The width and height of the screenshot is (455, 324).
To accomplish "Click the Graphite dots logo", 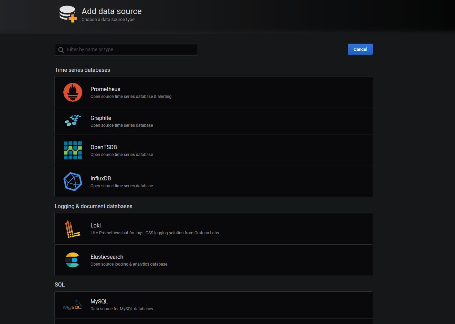I will click(73, 121).
